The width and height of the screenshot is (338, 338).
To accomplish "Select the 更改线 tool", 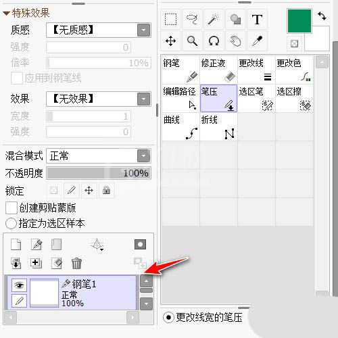I will 256,70.
